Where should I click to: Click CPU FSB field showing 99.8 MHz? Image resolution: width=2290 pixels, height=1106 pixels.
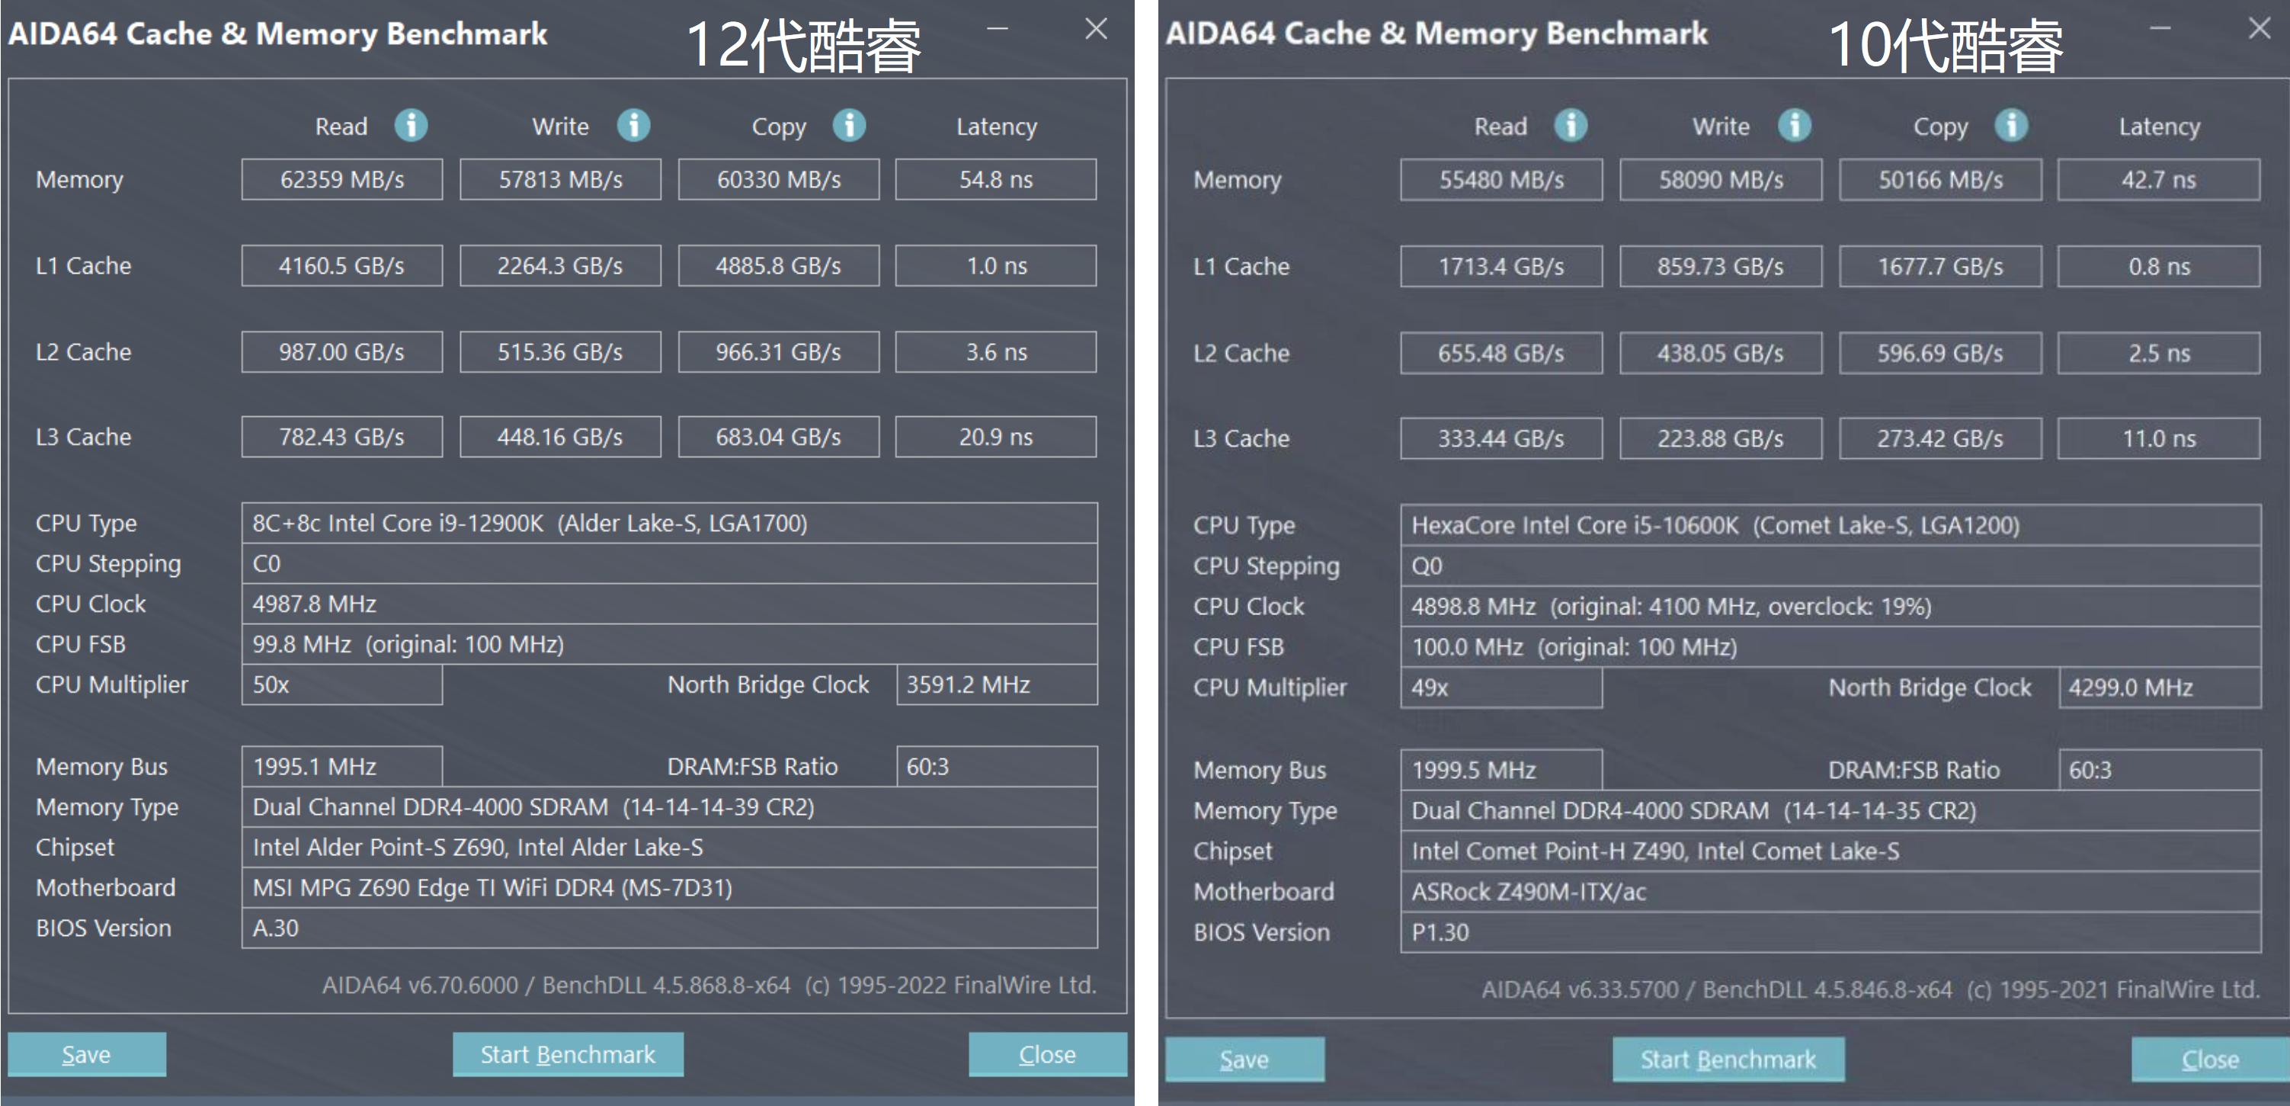point(669,643)
